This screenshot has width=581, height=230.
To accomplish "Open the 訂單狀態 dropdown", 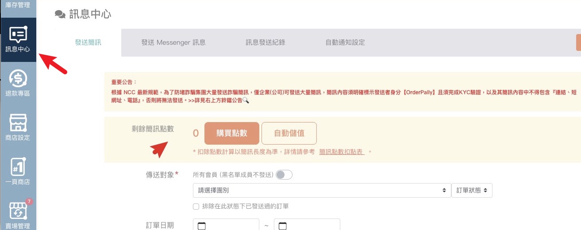I will pos(472,190).
